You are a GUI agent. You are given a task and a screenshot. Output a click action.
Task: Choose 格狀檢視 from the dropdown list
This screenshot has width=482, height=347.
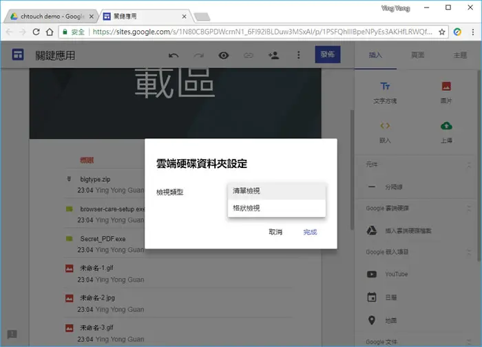tap(277, 208)
